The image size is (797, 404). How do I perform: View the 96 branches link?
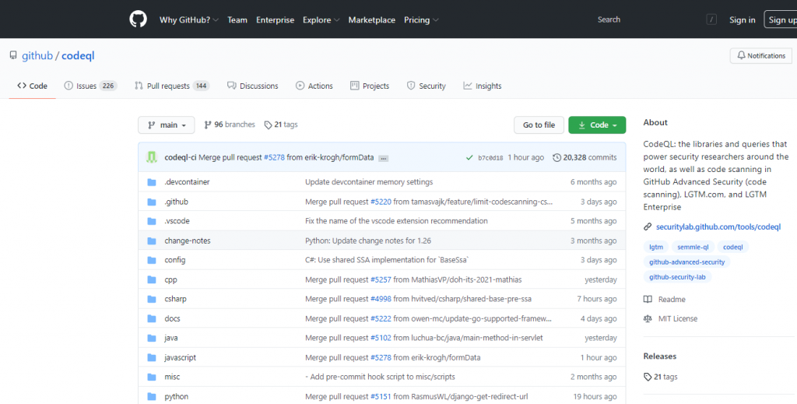click(230, 125)
